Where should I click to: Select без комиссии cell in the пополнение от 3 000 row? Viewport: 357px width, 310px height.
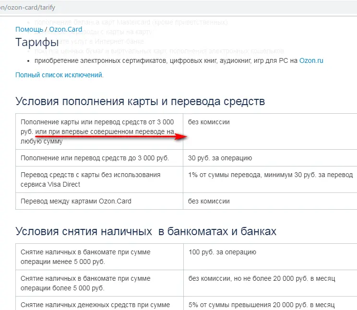[270, 131]
